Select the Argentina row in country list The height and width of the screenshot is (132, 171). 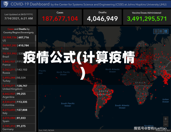click(18, 96)
